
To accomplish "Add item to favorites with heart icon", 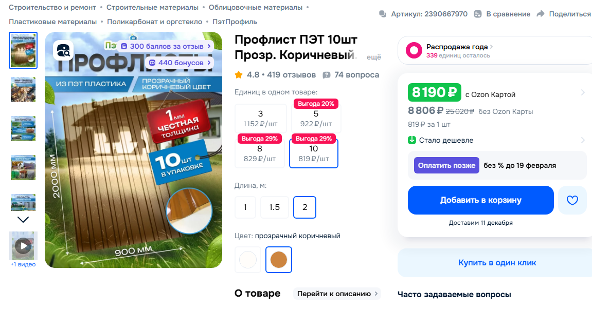I will pos(572,200).
